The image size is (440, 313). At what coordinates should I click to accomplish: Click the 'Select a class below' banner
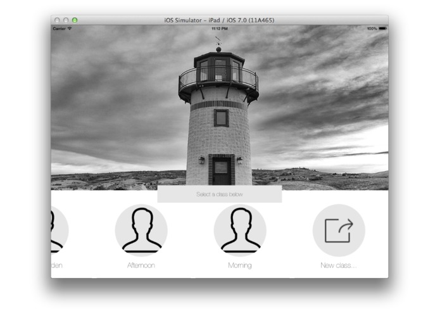[x=220, y=194]
